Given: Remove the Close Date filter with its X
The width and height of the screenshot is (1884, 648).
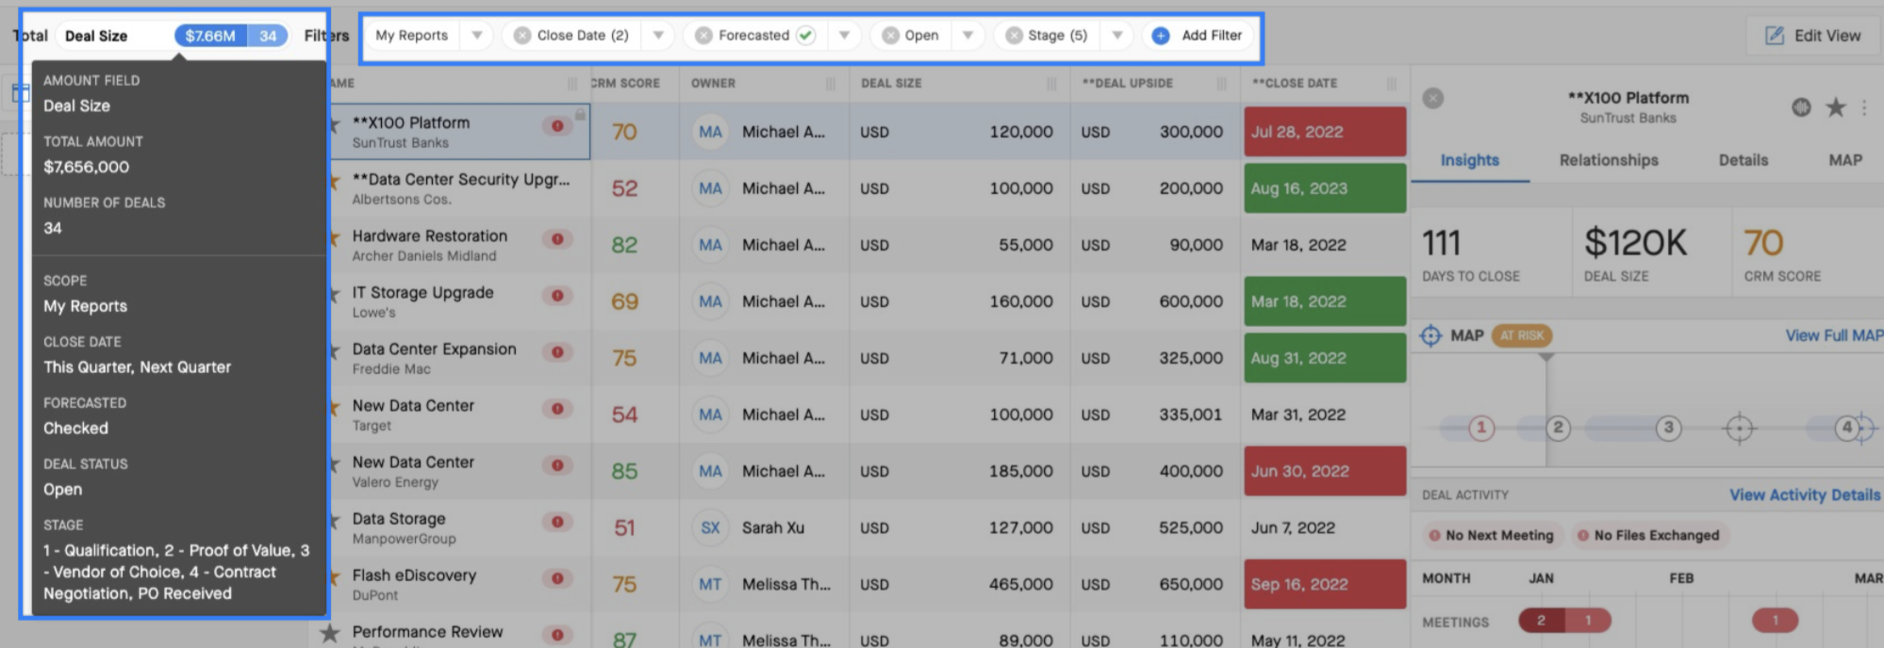Looking at the screenshot, I should tap(521, 36).
